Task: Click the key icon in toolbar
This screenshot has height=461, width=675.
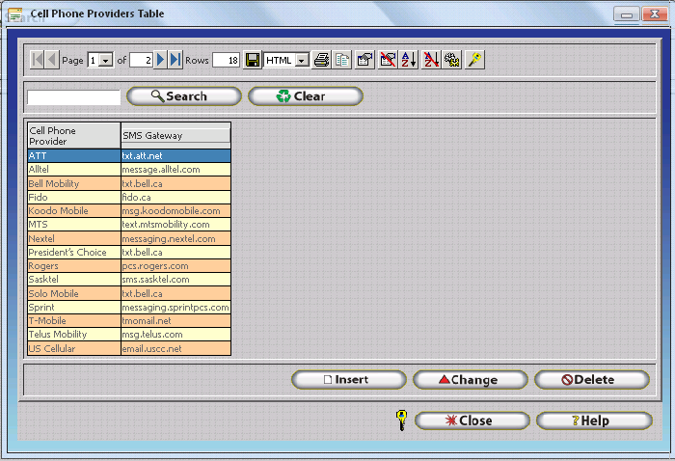Action: 473,60
